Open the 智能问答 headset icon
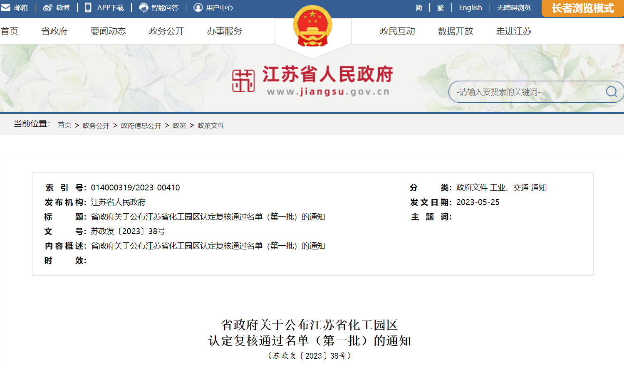This screenshot has height=365, width=624. point(144,7)
